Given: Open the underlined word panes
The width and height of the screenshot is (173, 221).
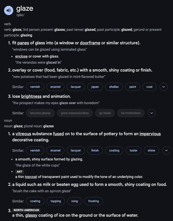Looking at the screenshot, I should pyautogui.click(x=23, y=43).
